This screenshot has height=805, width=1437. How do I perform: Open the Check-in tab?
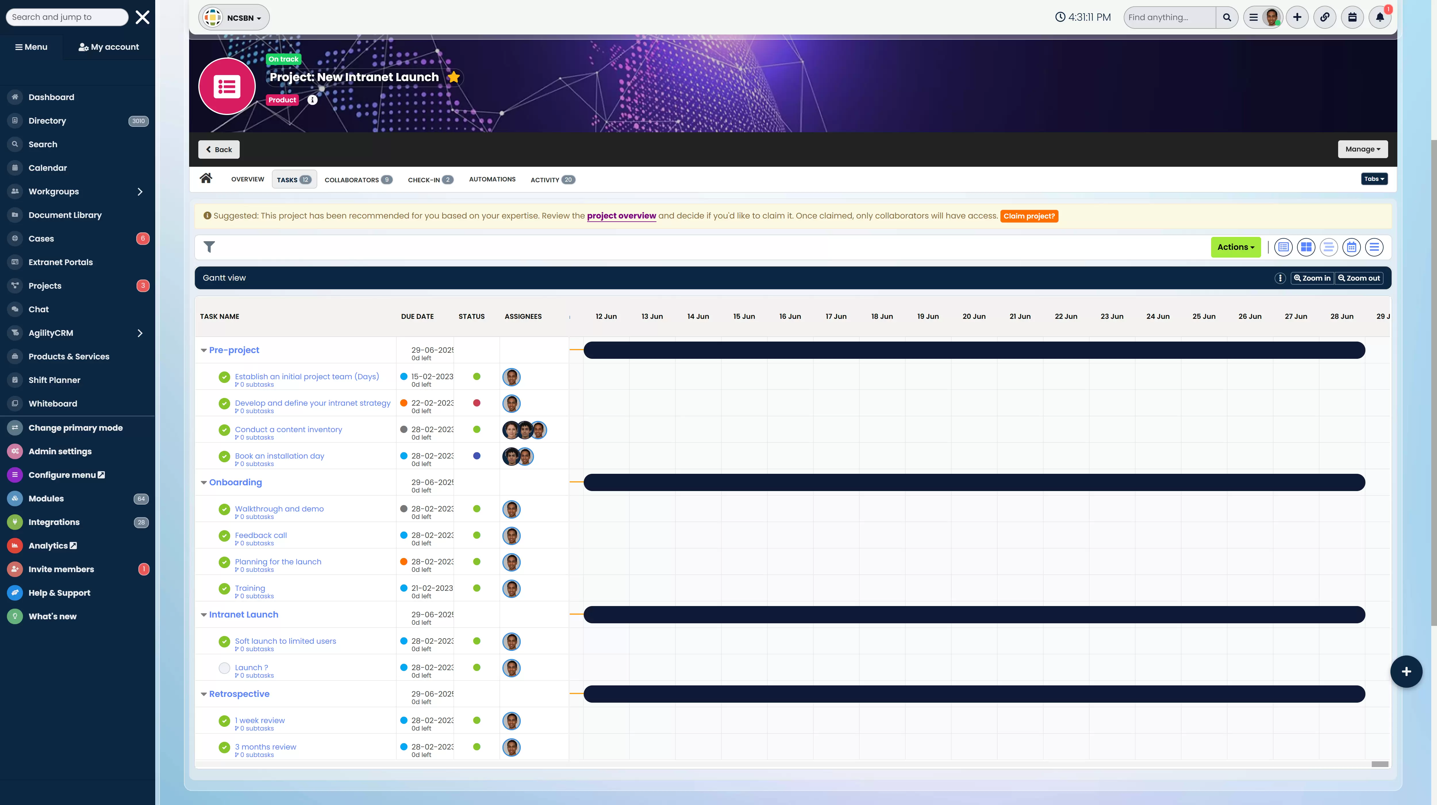pos(430,180)
